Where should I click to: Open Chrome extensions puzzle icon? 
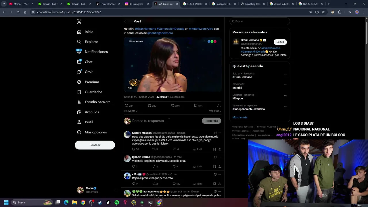point(340,12)
